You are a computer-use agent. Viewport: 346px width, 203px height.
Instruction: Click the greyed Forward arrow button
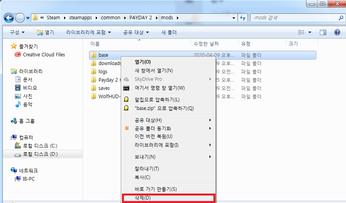20,18
